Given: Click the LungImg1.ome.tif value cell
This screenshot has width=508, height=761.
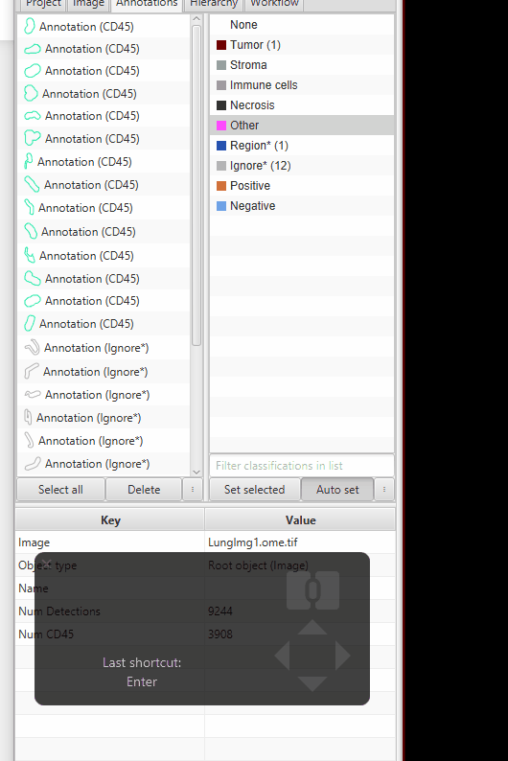Looking at the screenshot, I should pyautogui.click(x=300, y=542).
